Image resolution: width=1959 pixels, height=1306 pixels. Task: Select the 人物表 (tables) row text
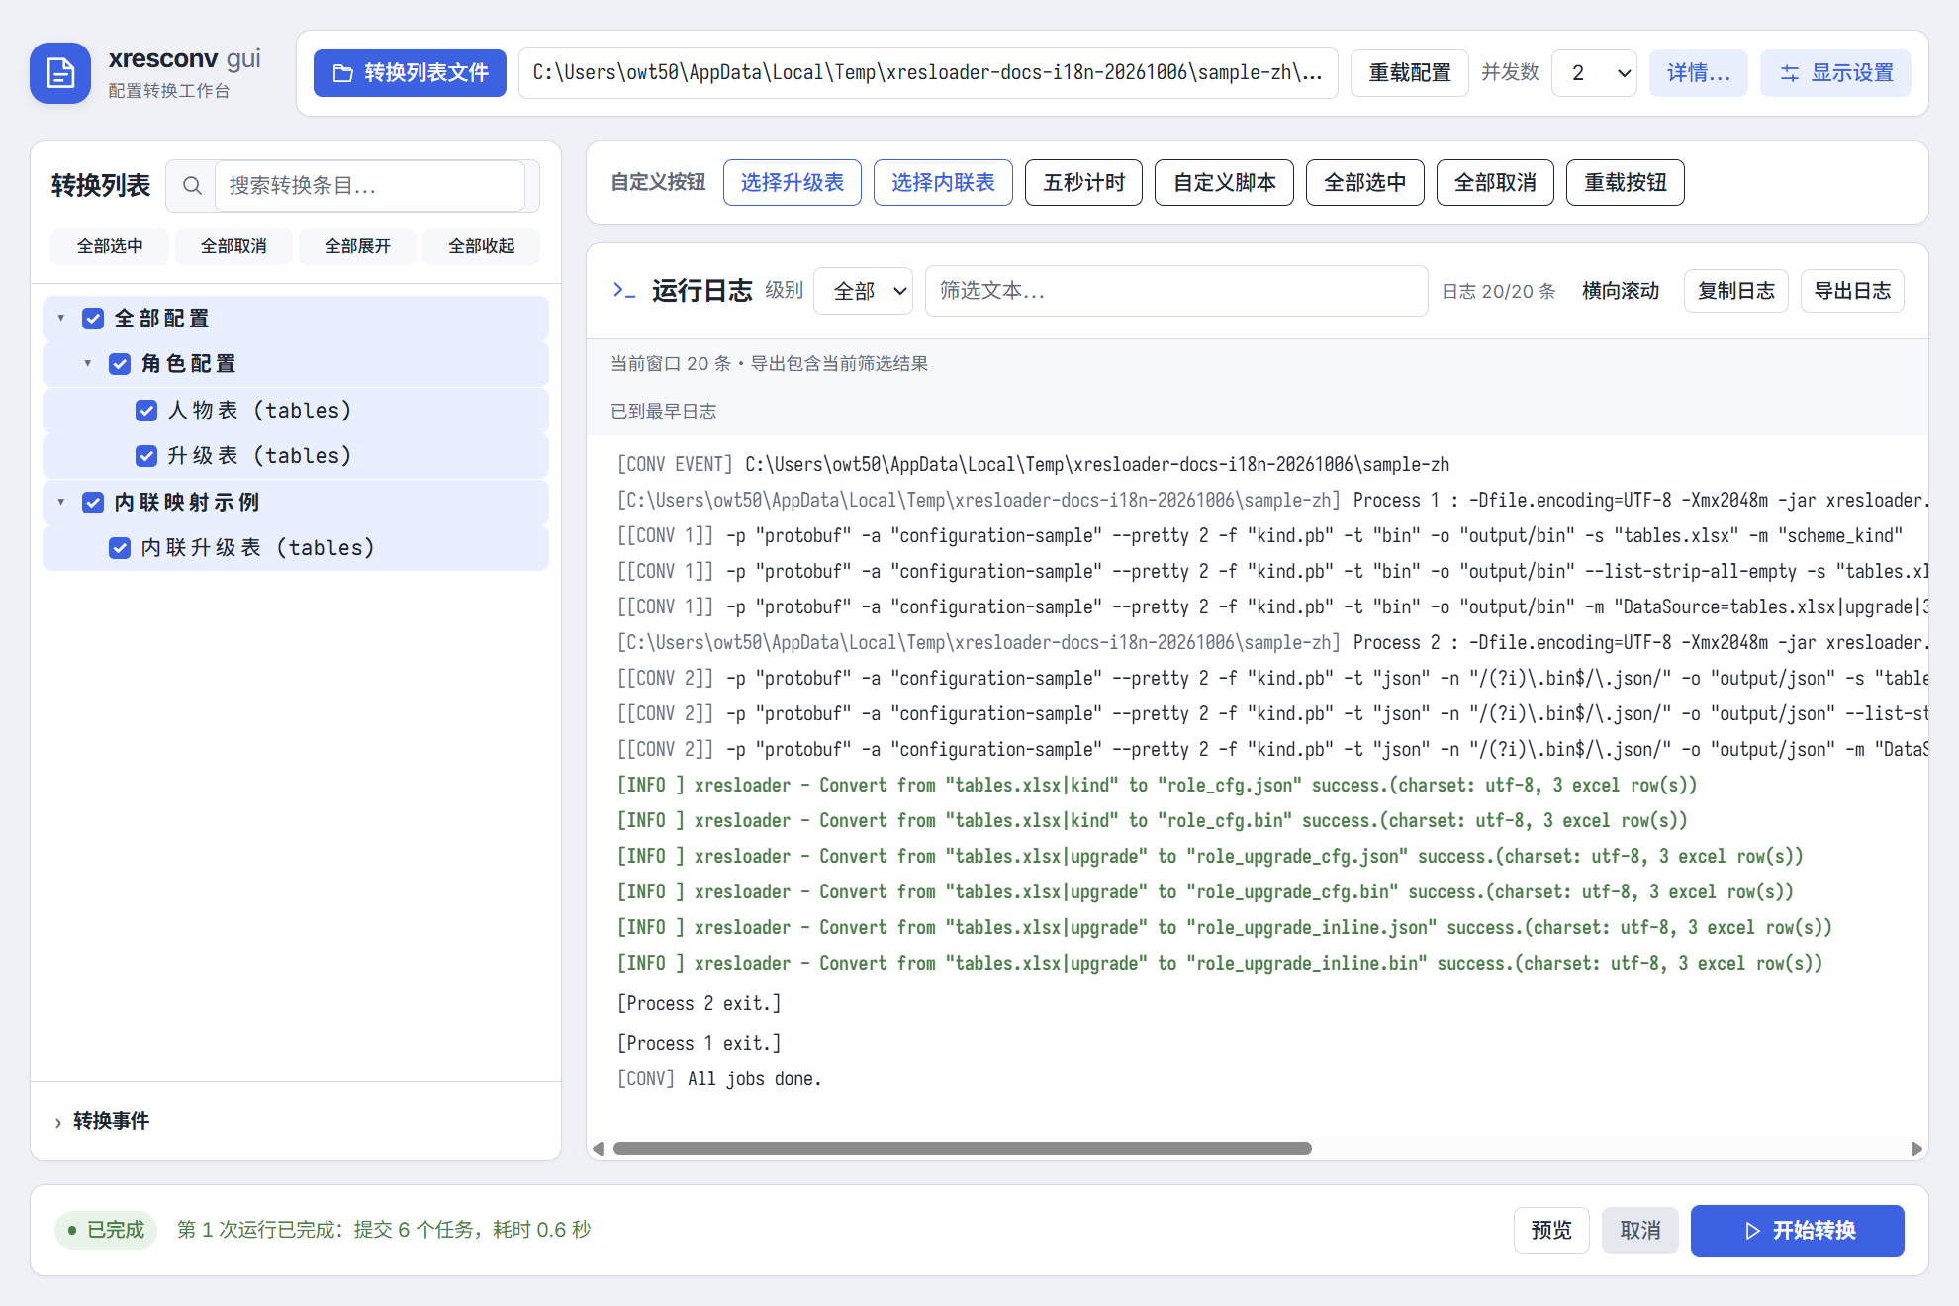[x=259, y=411]
